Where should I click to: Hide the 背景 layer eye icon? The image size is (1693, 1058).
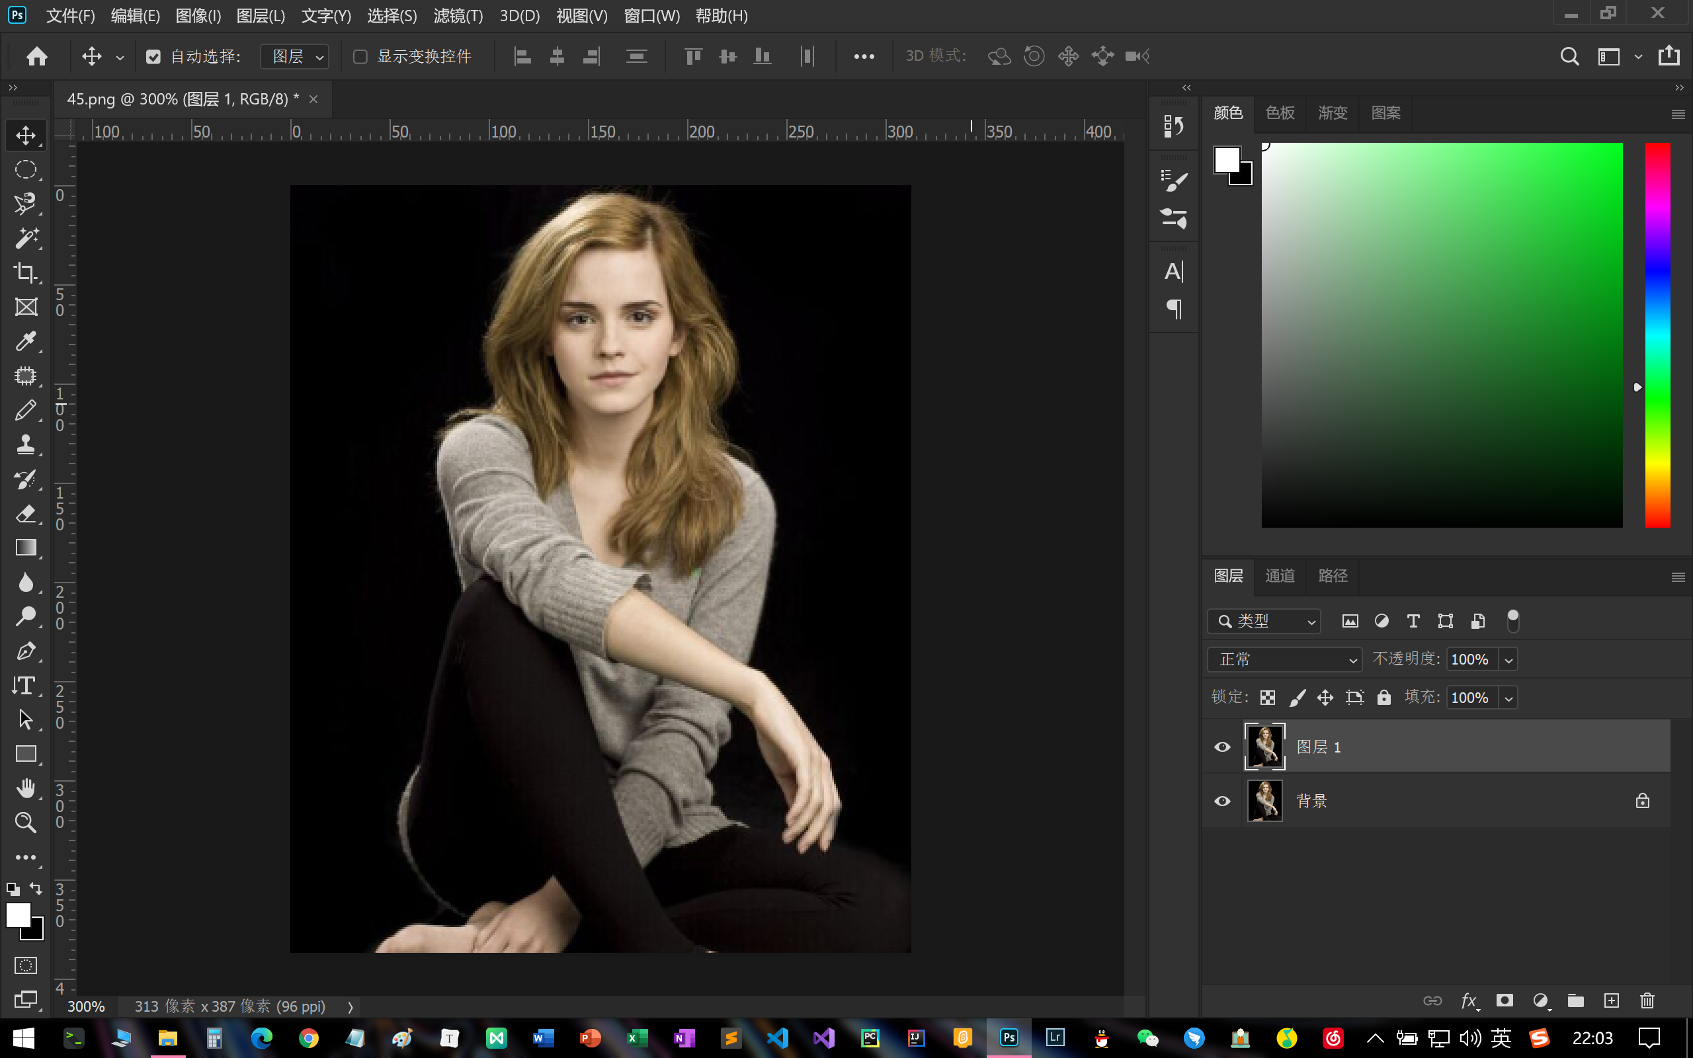click(x=1222, y=801)
